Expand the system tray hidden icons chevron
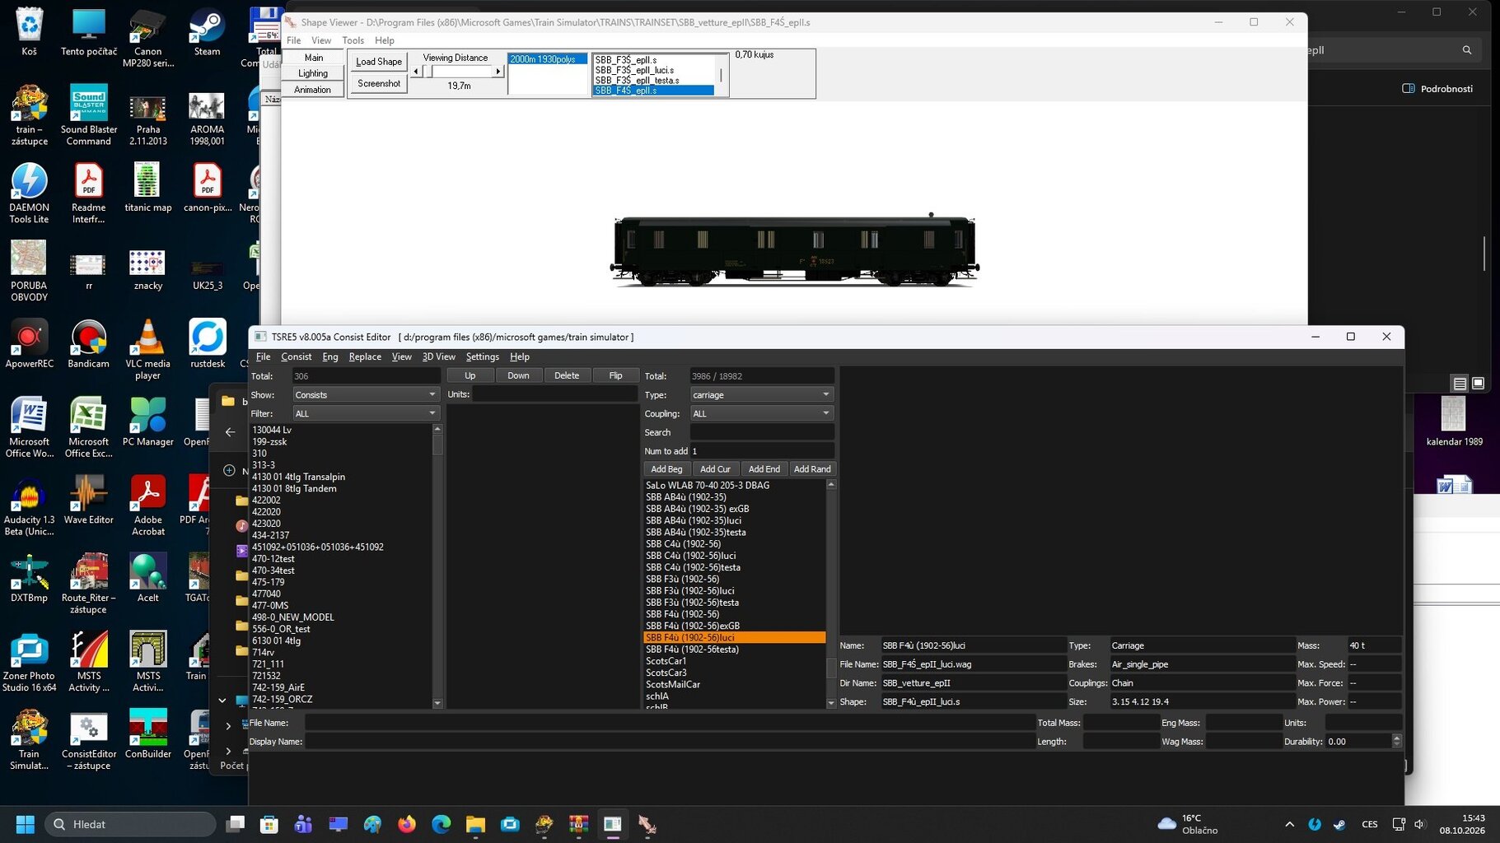 [1289, 824]
